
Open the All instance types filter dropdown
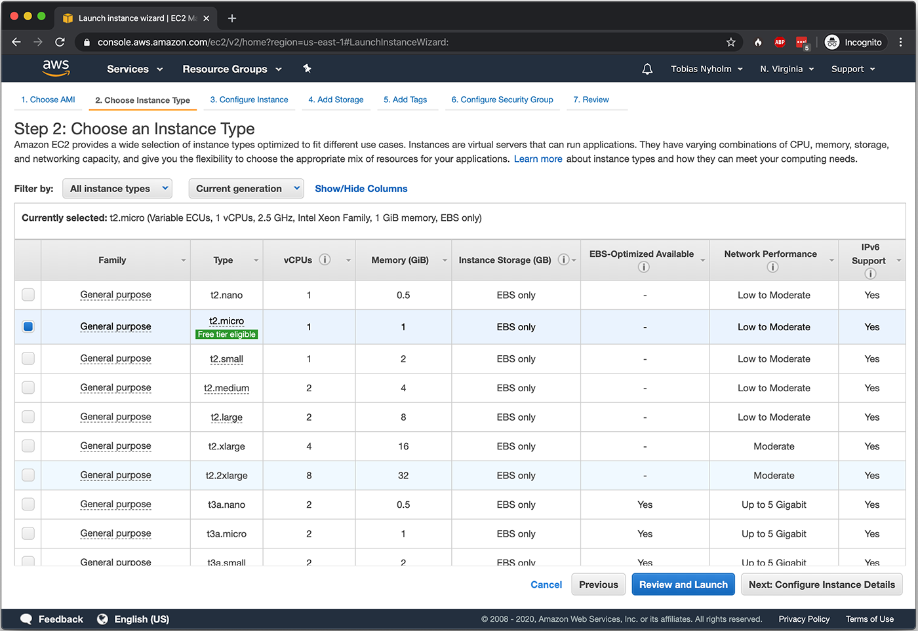coord(117,189)
